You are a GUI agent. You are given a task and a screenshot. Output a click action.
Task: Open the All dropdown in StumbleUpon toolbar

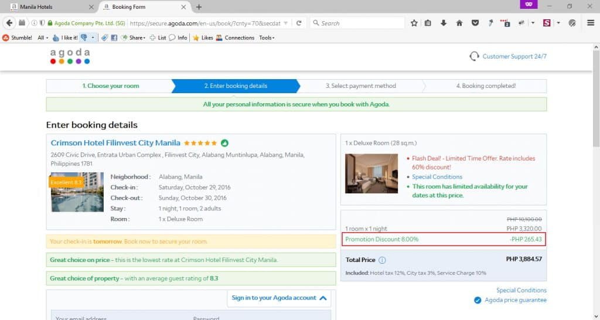pos(43,38)
